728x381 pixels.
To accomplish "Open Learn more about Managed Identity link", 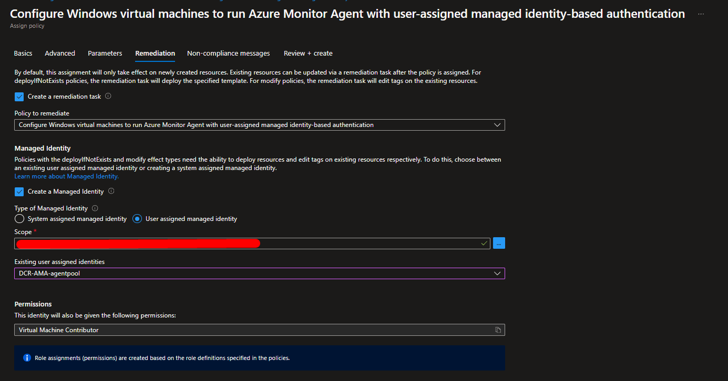I will (x=67, y=177).
